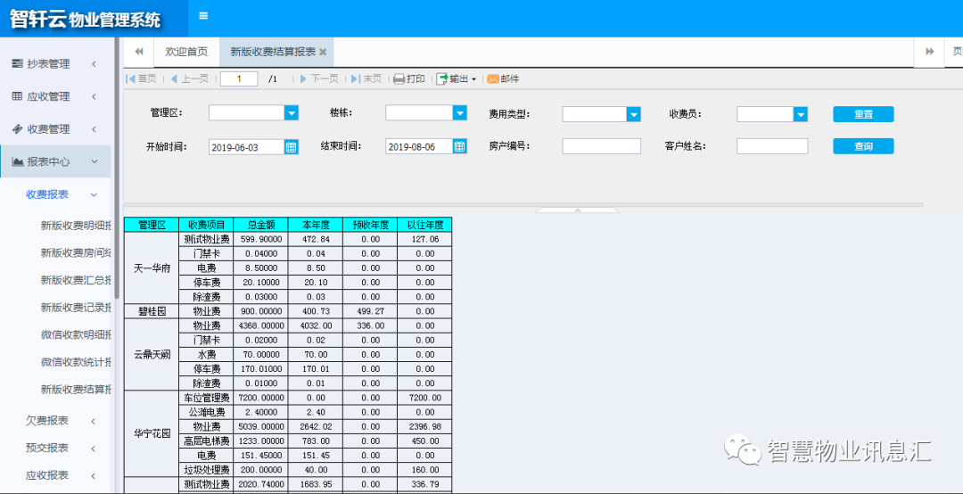
Task: Click 高层电梯费 row label
Action: point(206,440)
